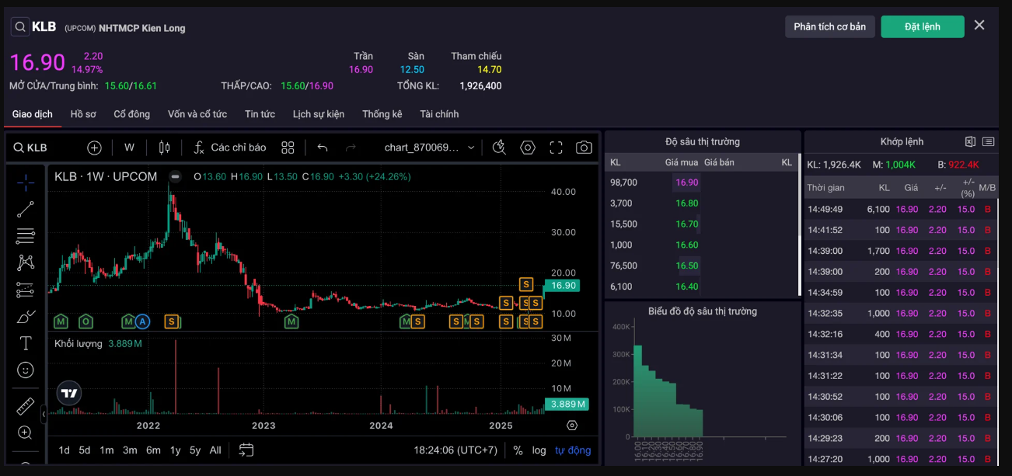Activate the zoom in tool
Viewport: 1012px width, 476px height.
click(26, 433)
